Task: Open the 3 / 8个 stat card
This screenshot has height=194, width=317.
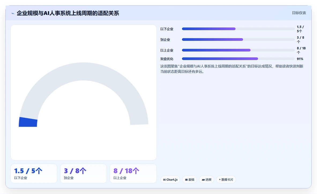Action: pyautogui.click(x=84, y=173)
